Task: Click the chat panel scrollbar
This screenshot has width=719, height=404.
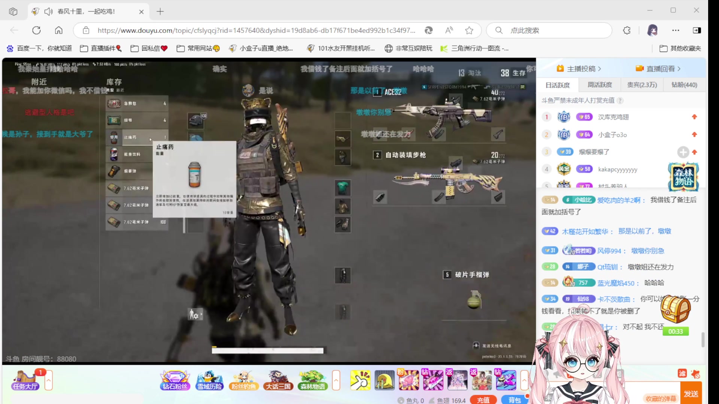Action: [703, 340]
